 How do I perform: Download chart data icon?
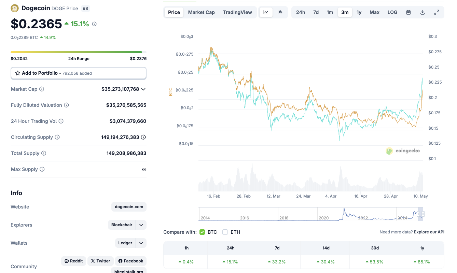tap(423, 12)
